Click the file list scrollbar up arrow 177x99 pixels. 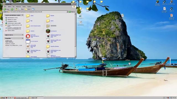[x=75, y=14]
